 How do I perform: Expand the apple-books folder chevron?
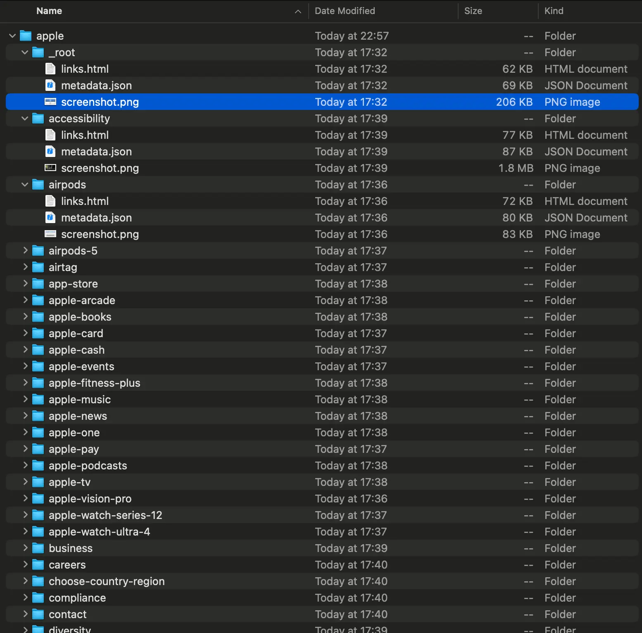[25, 316]
